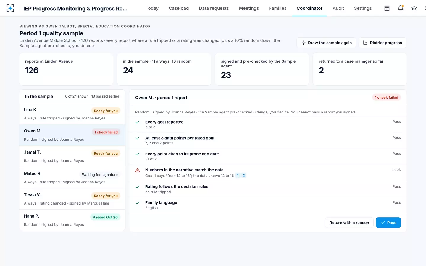Screen dimensions: 426x266
Task: Click checkmark beside Rating follows the decision rules
Action: point(138,187)
